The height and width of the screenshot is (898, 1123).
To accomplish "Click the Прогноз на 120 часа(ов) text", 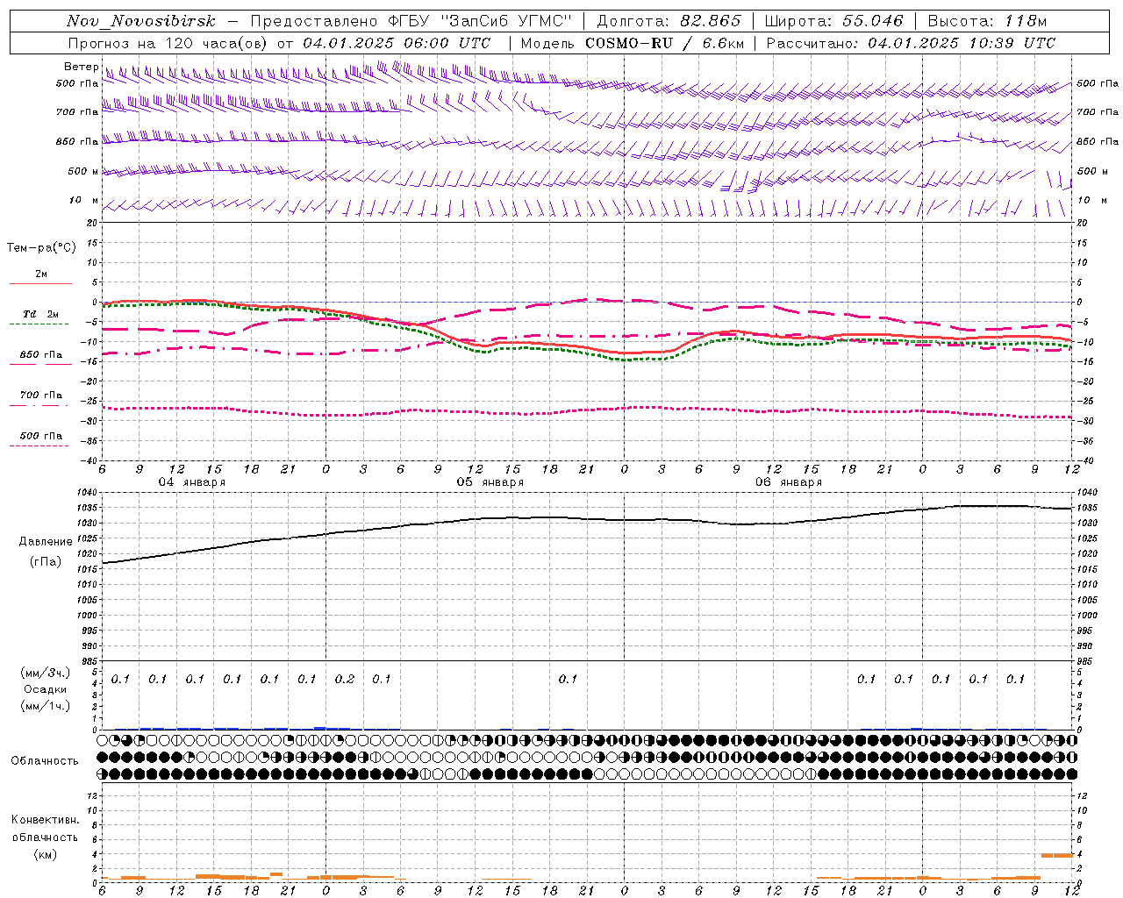I will 168,43.
